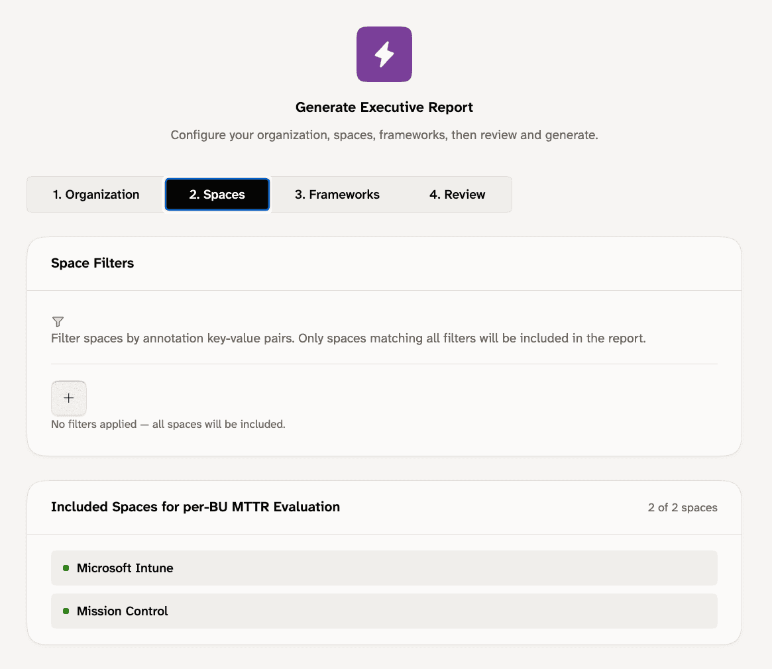This screenshot has width=772, height=669.
Task: Click the Microsoft Intune label text
Action: pyautogui.click(x=125, y=568)
